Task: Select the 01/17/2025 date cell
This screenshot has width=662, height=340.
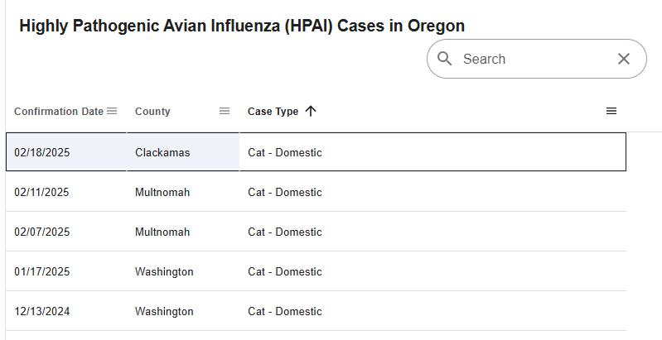Action: [42, 271]
